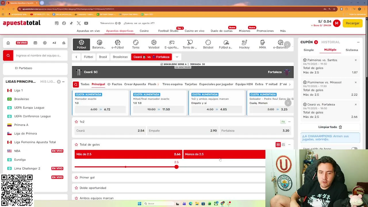Click the red market search icon

76,84
